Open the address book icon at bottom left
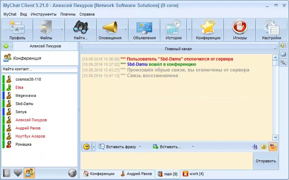Image resolution: width=289 pixels, height=180 pixels. tap(7, 173)
